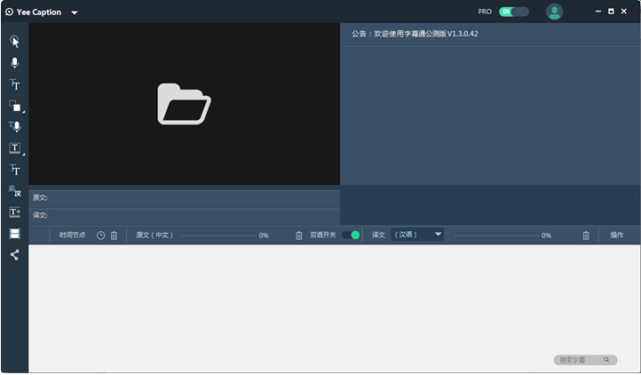
Task: Open a video via the folder icon
Action: [184, 104]
